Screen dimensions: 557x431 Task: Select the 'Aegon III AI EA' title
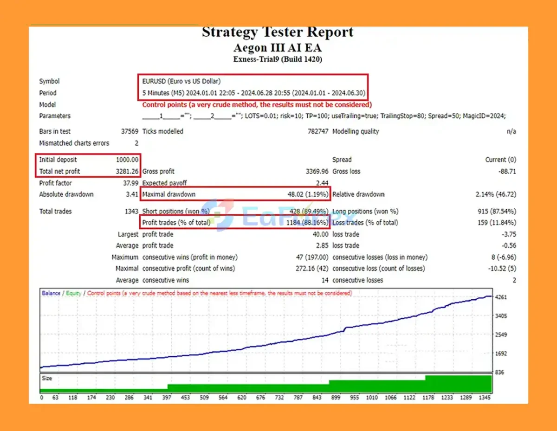[278, 48]
